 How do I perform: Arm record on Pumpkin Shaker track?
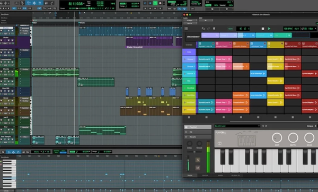click(x=248, y=43)
